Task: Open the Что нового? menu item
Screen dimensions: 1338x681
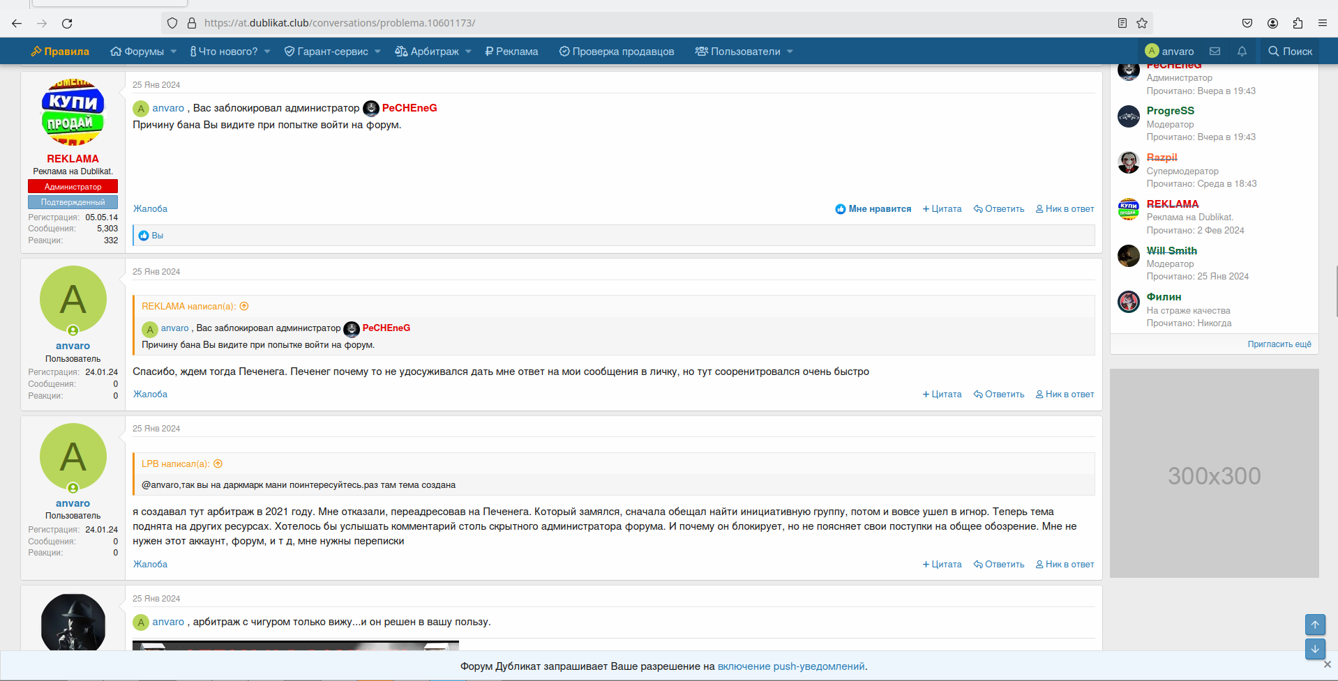Action: (x=224, y=52)
